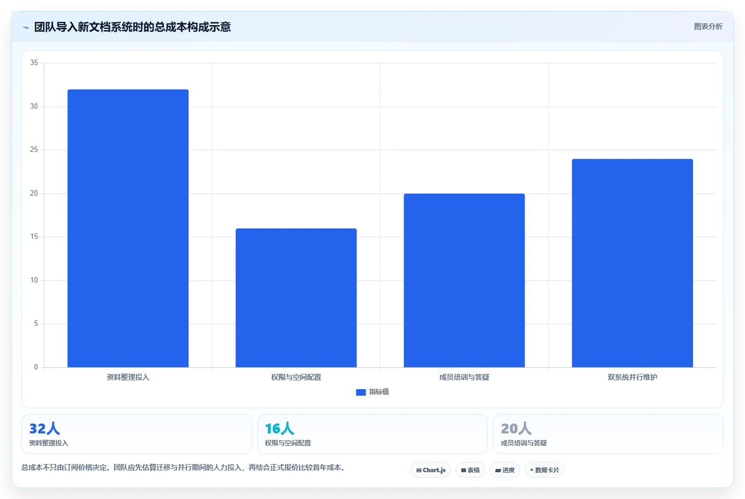Click the 权限与空间配置 bar in chart
The width and height of the screenshot is (745, 499).
click(296, 298)
